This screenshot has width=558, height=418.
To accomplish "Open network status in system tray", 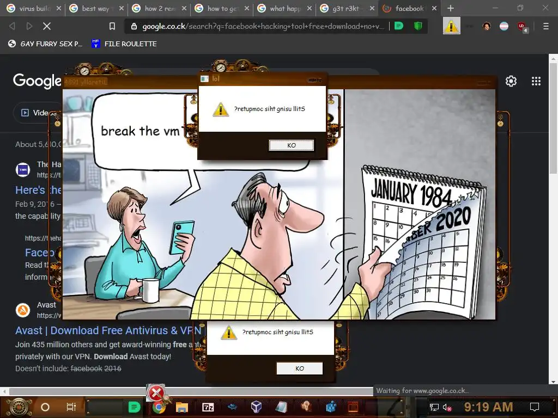I will click(434, 407).
